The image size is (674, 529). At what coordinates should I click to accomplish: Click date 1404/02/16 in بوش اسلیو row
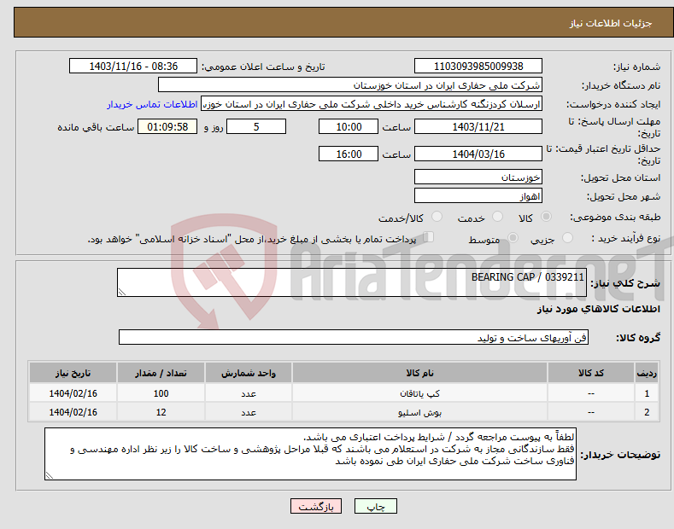click(x=73, y=412)
